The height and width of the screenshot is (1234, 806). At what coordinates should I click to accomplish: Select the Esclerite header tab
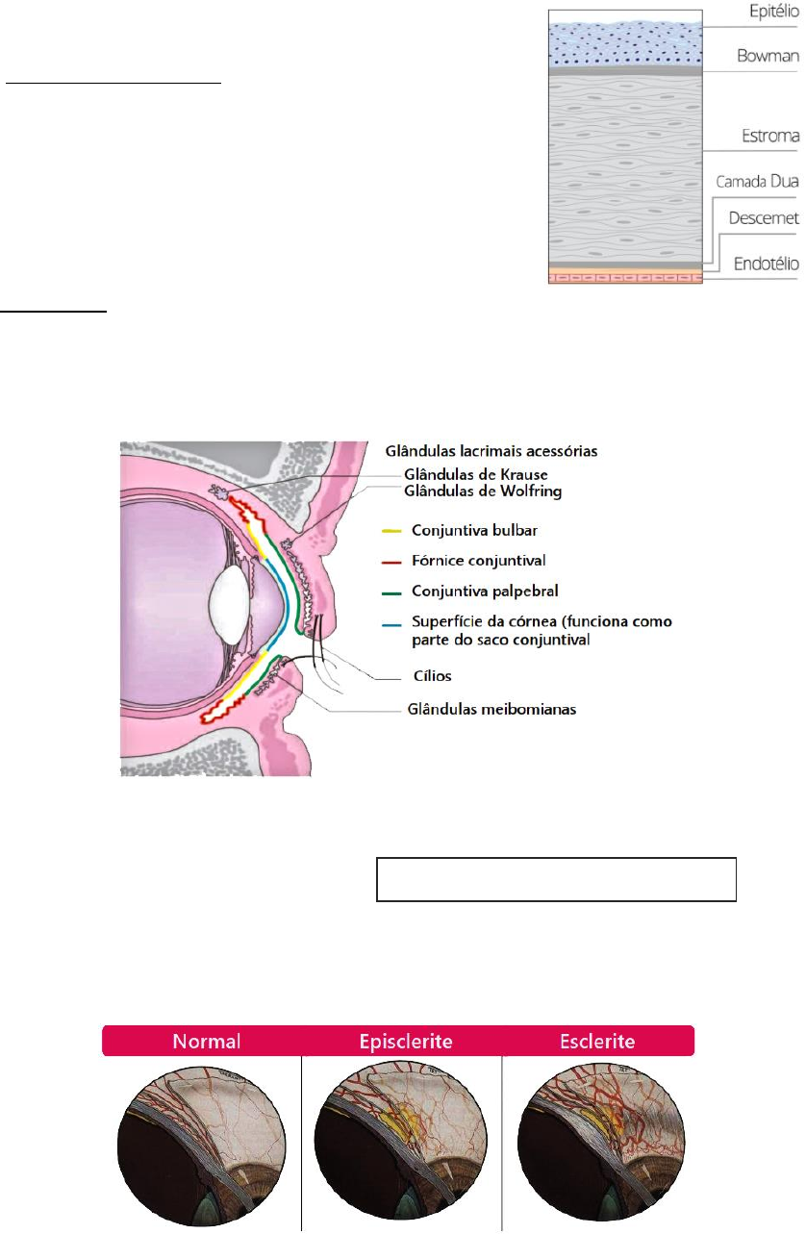point(597,1042)
